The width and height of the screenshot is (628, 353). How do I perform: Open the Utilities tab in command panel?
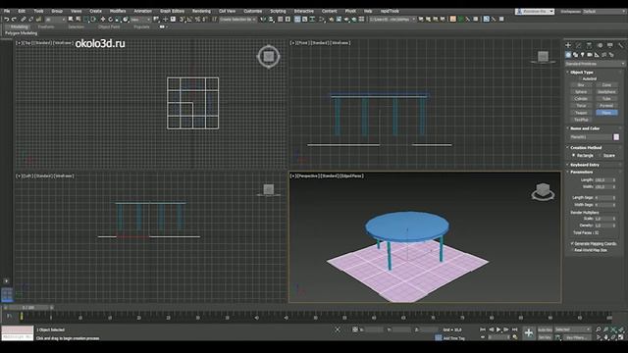point(621,45)
